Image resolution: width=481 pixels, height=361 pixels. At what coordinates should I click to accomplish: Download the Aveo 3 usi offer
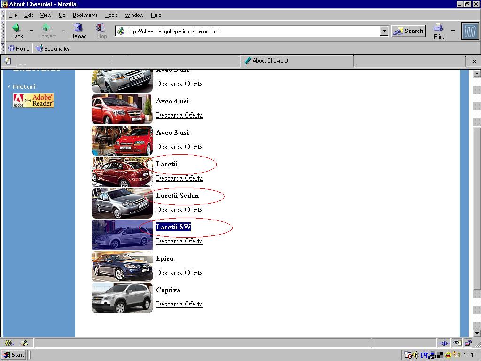pos(179,147)
